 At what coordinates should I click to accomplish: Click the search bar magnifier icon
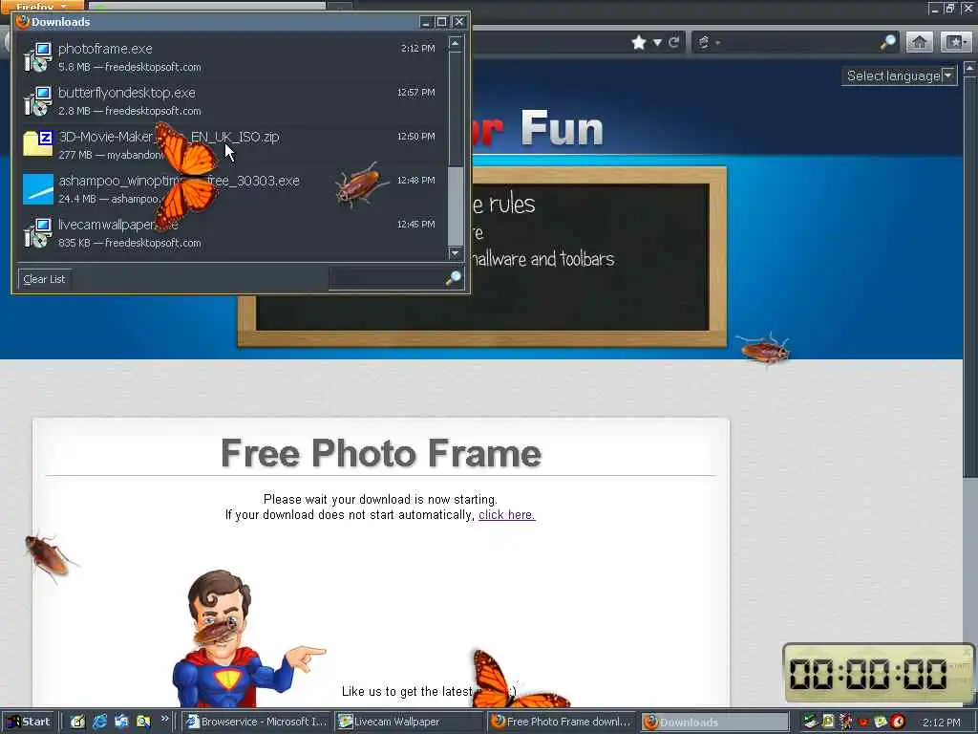[x=888, y=42]
